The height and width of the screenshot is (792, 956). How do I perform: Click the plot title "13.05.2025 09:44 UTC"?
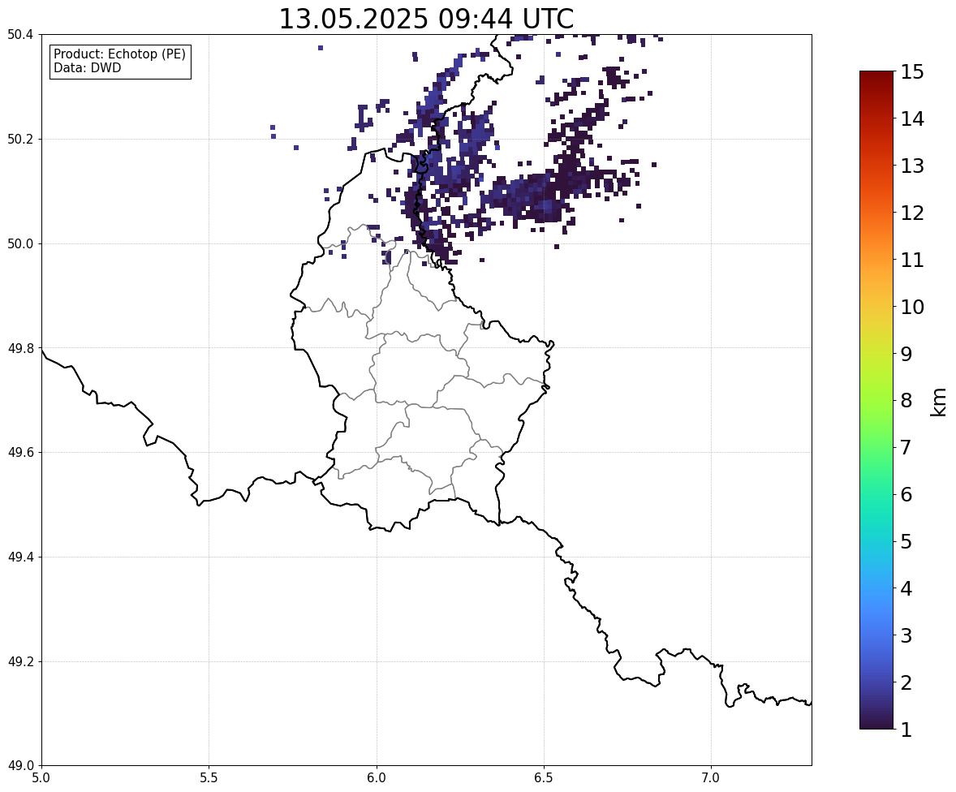pos(426,19)
